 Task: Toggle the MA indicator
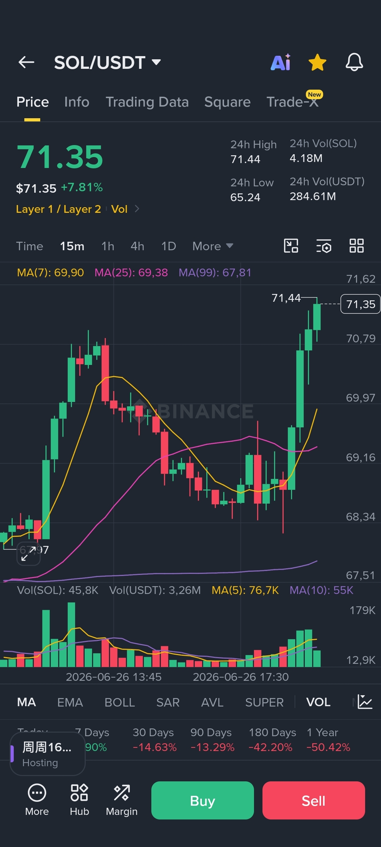tap(26, 702)
